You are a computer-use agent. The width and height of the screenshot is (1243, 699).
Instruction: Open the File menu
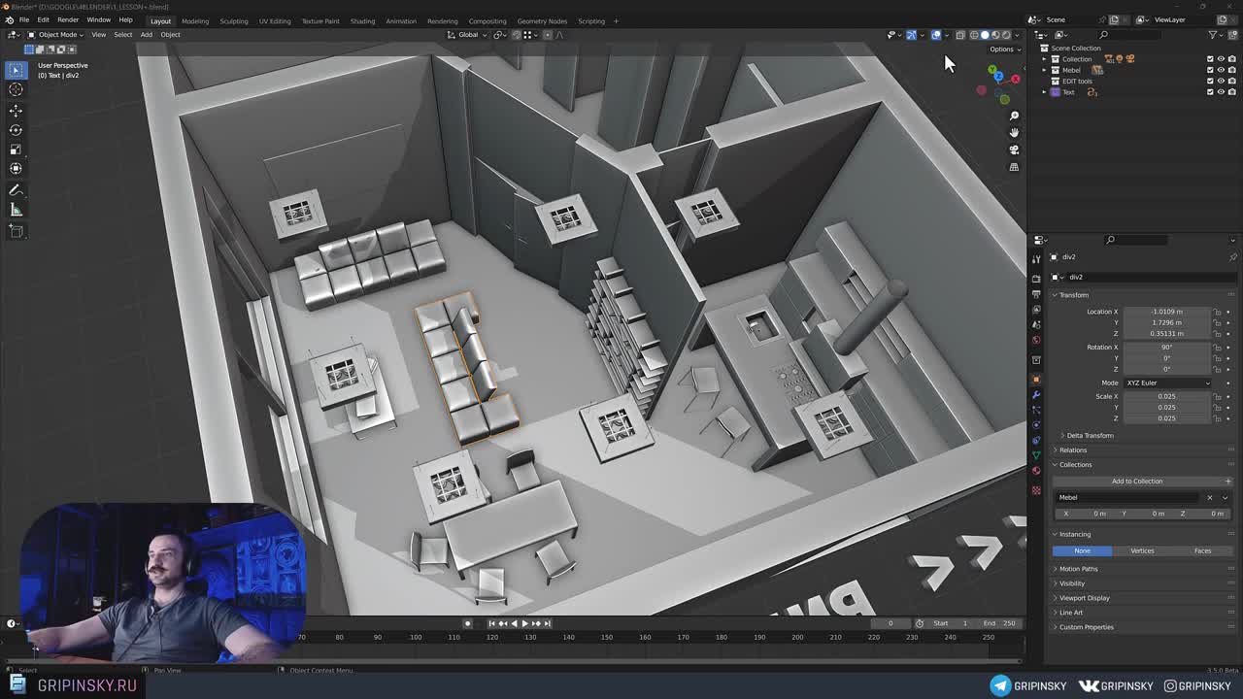pos(24,20)
